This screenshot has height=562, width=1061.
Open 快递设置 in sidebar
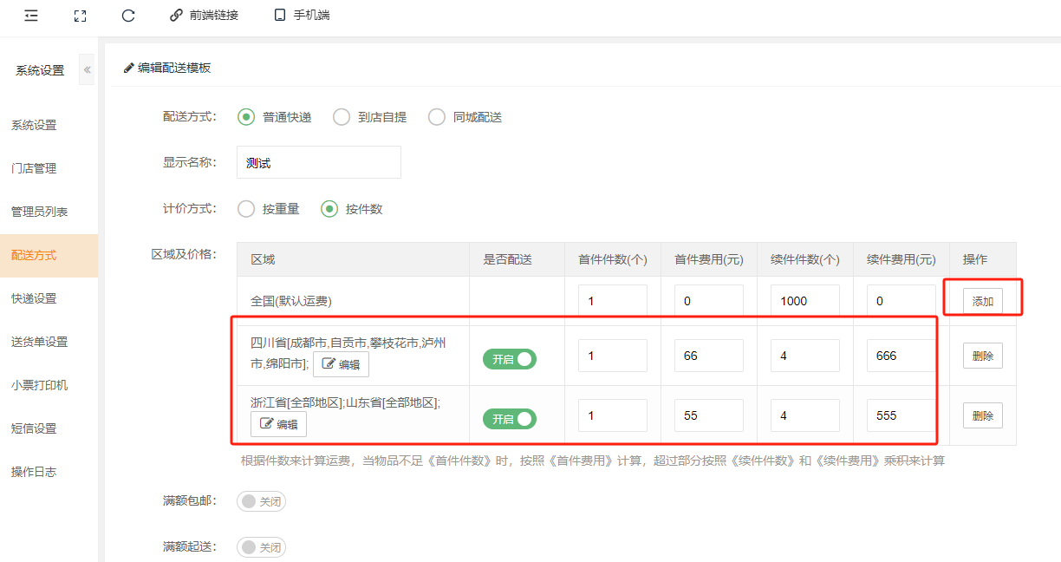coord(34,298)
